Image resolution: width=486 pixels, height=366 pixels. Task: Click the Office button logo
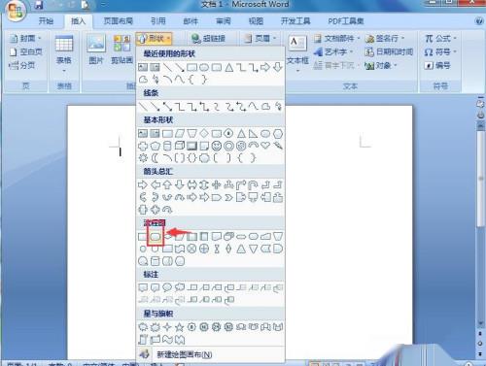coord(16,11)
